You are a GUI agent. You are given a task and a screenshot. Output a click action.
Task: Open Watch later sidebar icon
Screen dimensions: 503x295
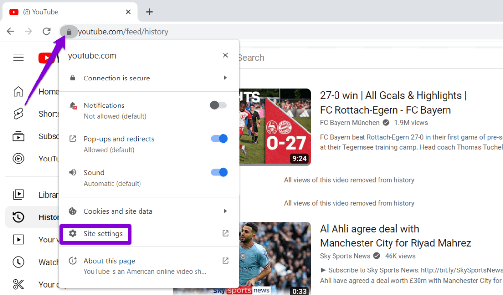[18, 262]
